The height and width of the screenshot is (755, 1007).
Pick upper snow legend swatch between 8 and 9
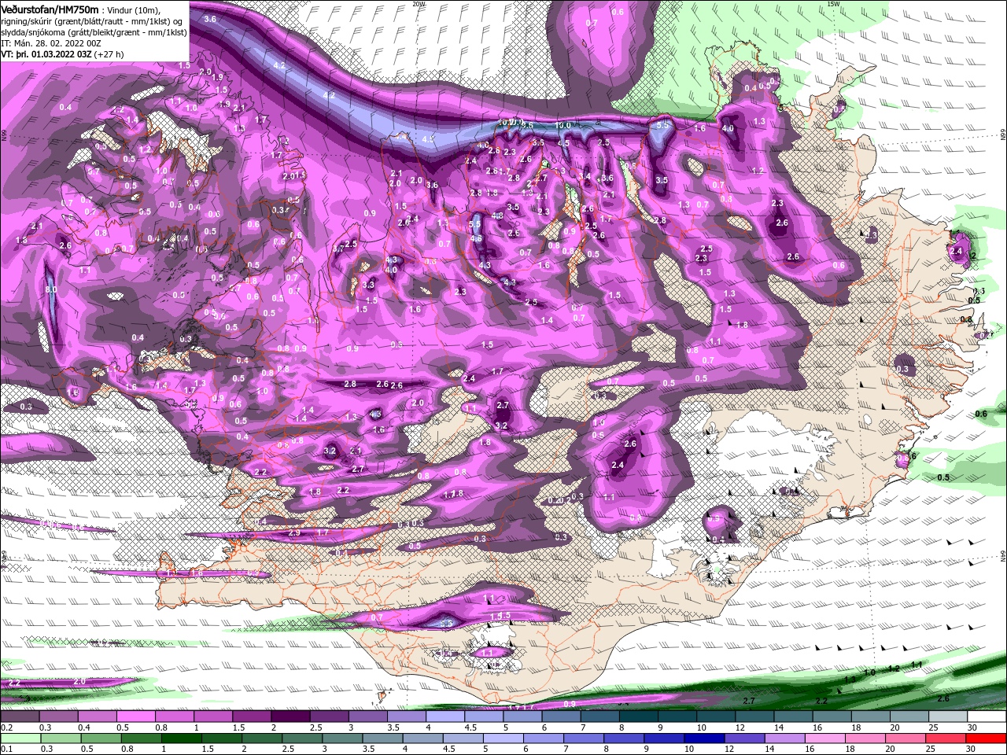click(x=638, y=716)
